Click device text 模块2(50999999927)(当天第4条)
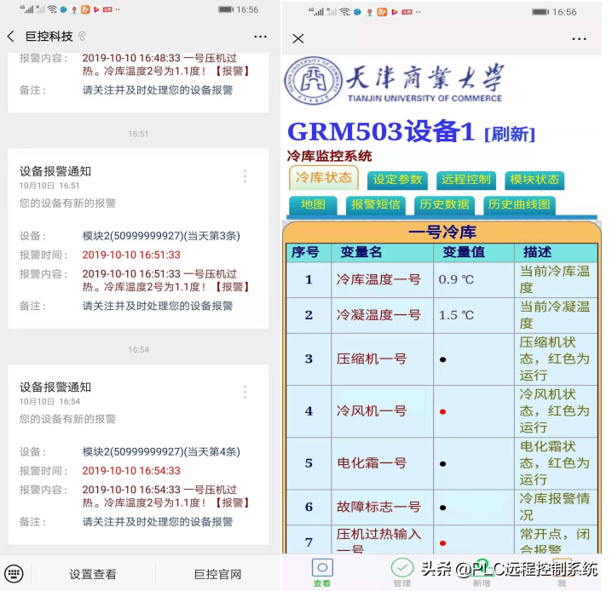The width and height of the screenshot is (612, 591). [x=161, y=452]
